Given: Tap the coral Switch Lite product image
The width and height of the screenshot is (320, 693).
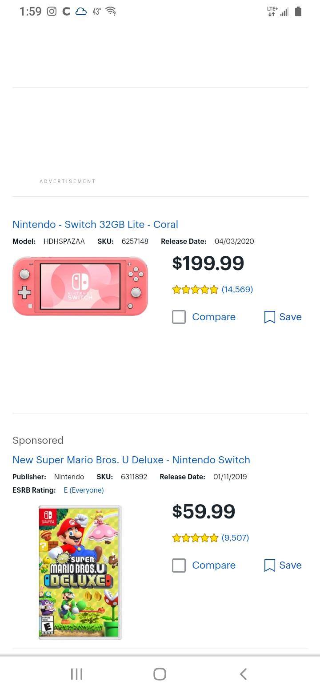Looking at the screenshot, I should point(80,287).
